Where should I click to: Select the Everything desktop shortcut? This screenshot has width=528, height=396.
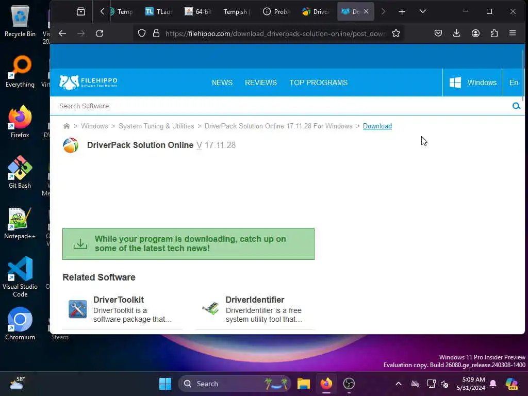tap(20, 71)
